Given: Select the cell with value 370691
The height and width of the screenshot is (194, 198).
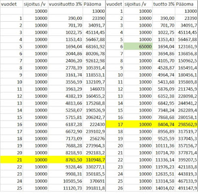Looking at the screenshot, I should point(94,181).
